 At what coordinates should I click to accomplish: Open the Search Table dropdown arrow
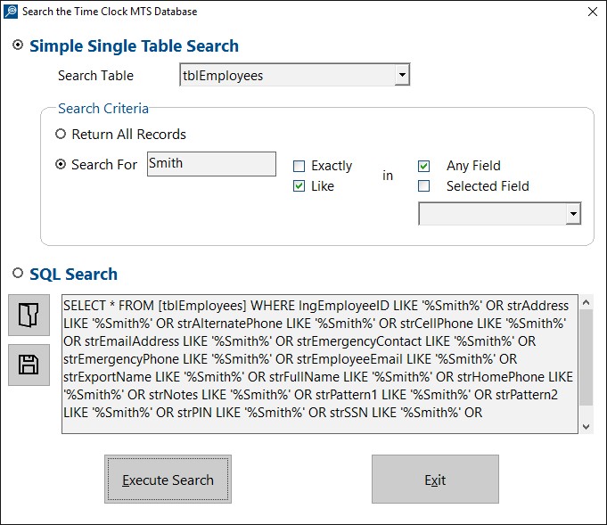(x=402, y=75)
